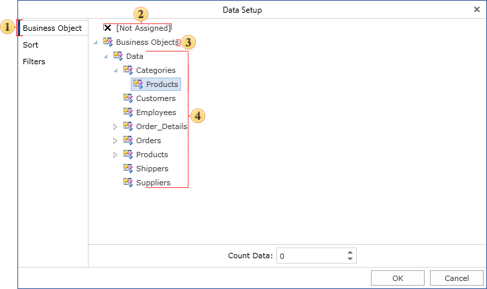Expand the Order_Details tree node

click(x=115, y=126)
